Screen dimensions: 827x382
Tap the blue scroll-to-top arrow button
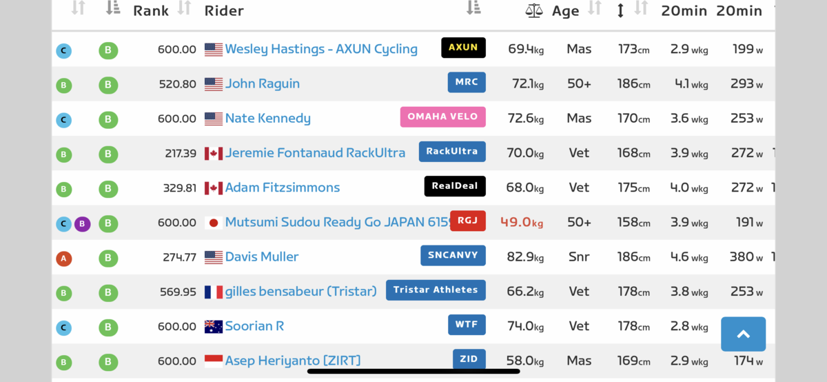click(x=743, y=334)
